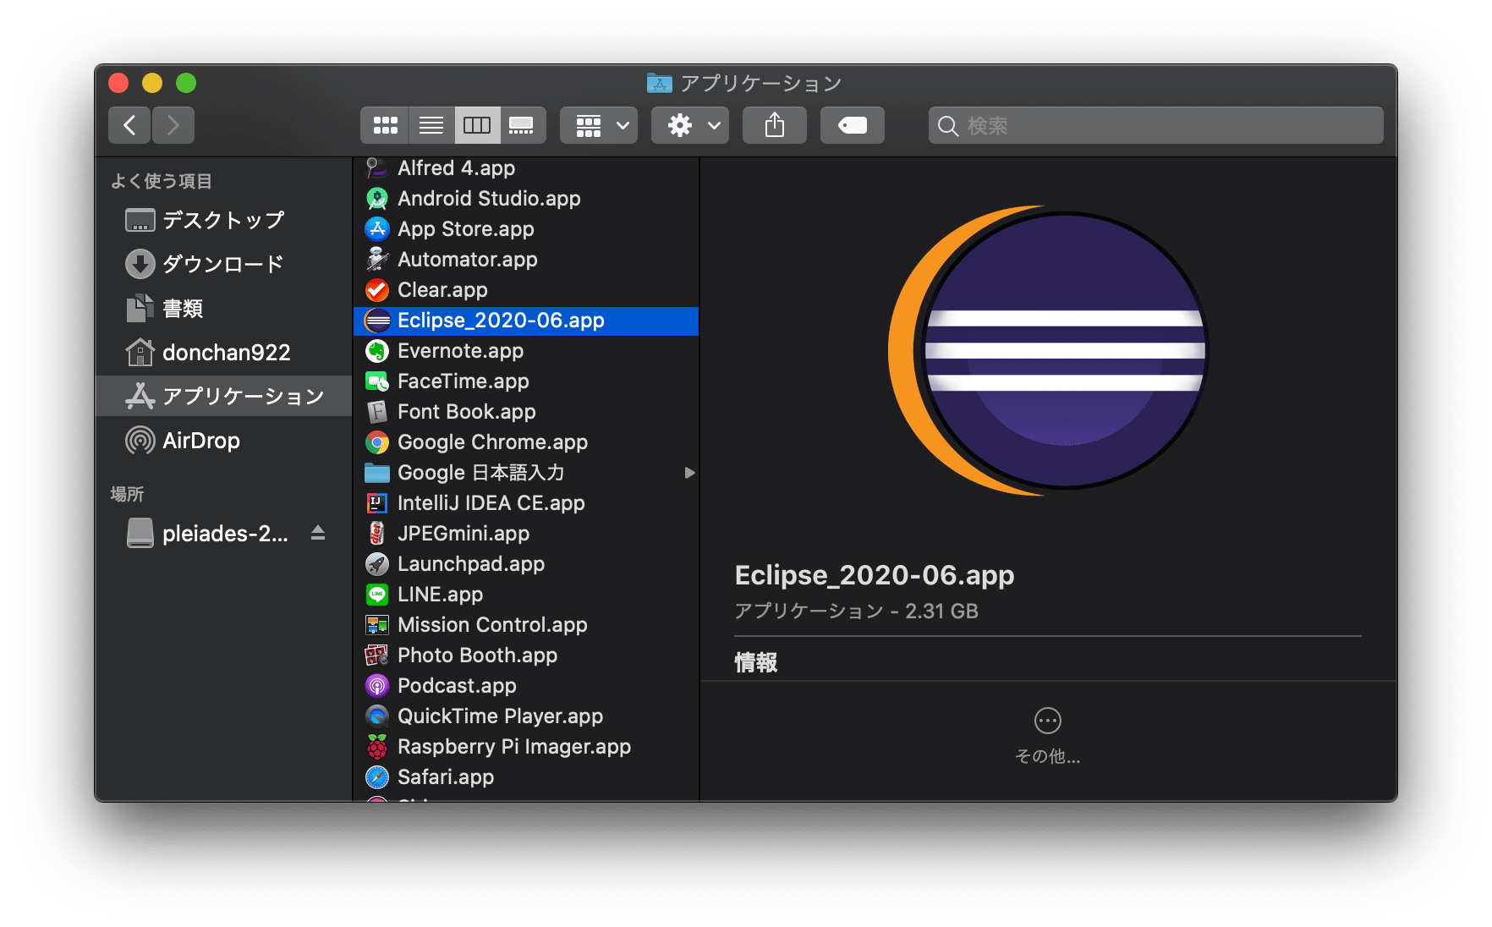Screen dimensions: 1492x927
Task: Switch to list view
Action: (431, 124)
